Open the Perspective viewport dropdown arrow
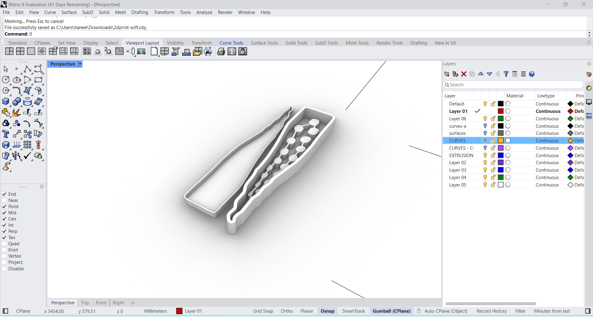This screenshot has width=593, height=317. (x=80, y=64)
